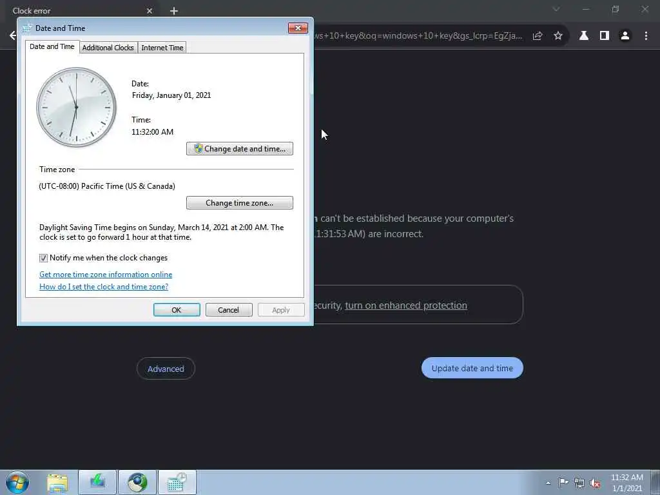Image resolution: width=660 pixels, height=495 pixels.
Task: Open the Action Center flag icon
Action: click(563, 482)
